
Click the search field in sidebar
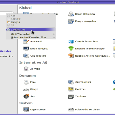(7, 13)
